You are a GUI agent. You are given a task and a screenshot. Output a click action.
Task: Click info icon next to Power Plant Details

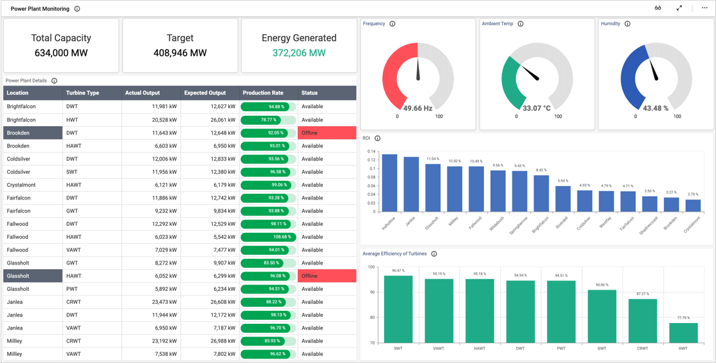(54, 80)
